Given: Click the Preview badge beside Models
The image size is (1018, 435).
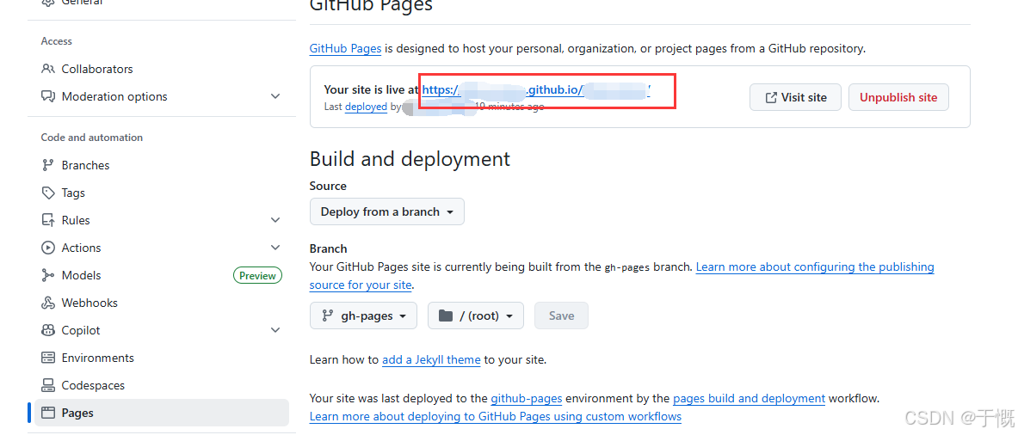Looking at the screenshot, I should point(258,275).
